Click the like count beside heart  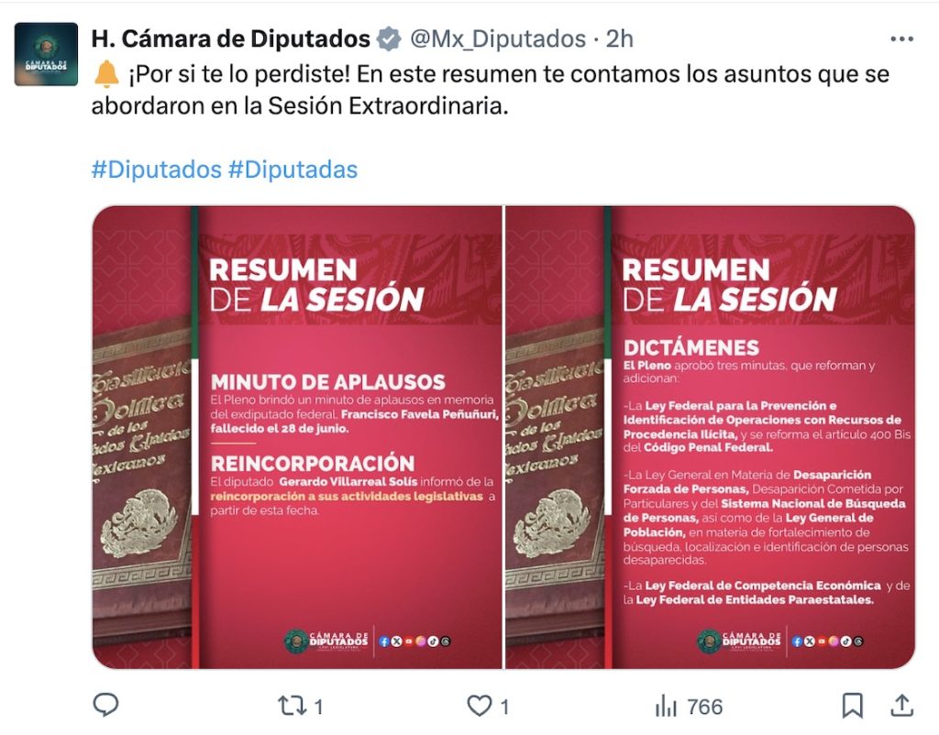click(x=505, y=707)
